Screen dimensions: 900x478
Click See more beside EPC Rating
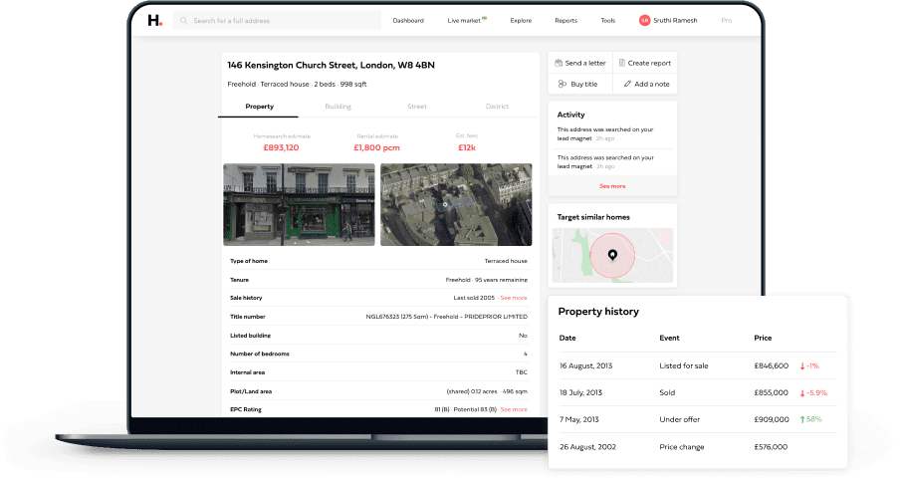point(514,409)
